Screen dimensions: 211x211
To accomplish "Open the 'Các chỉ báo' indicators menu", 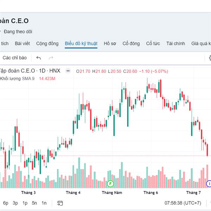I will (14, 58).
